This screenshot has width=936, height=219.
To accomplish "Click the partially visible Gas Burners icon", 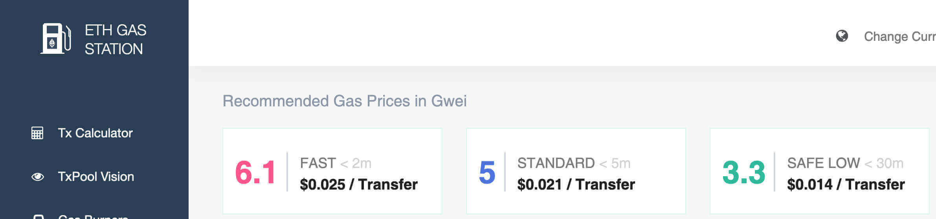I will tap(38, 216).
